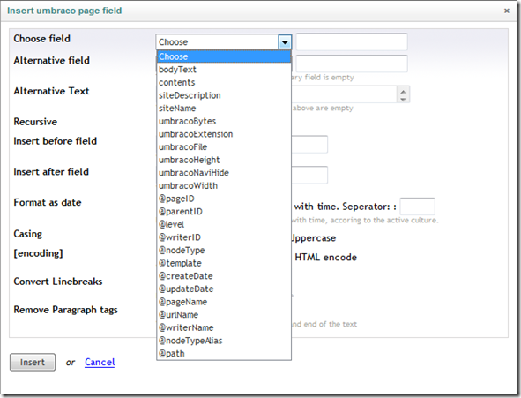Click the down arrow in Alternative Text box

403,99
